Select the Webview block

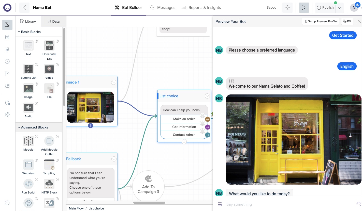coord(28,167)
